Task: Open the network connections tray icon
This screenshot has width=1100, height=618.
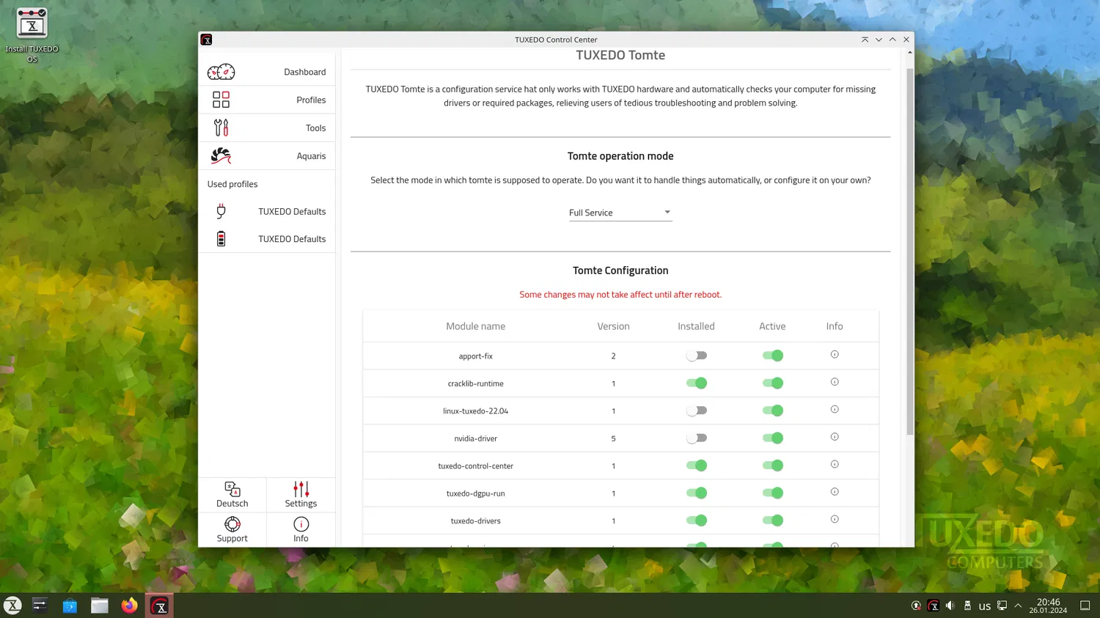Action: pyautogui.click(x=1002, y=606)
